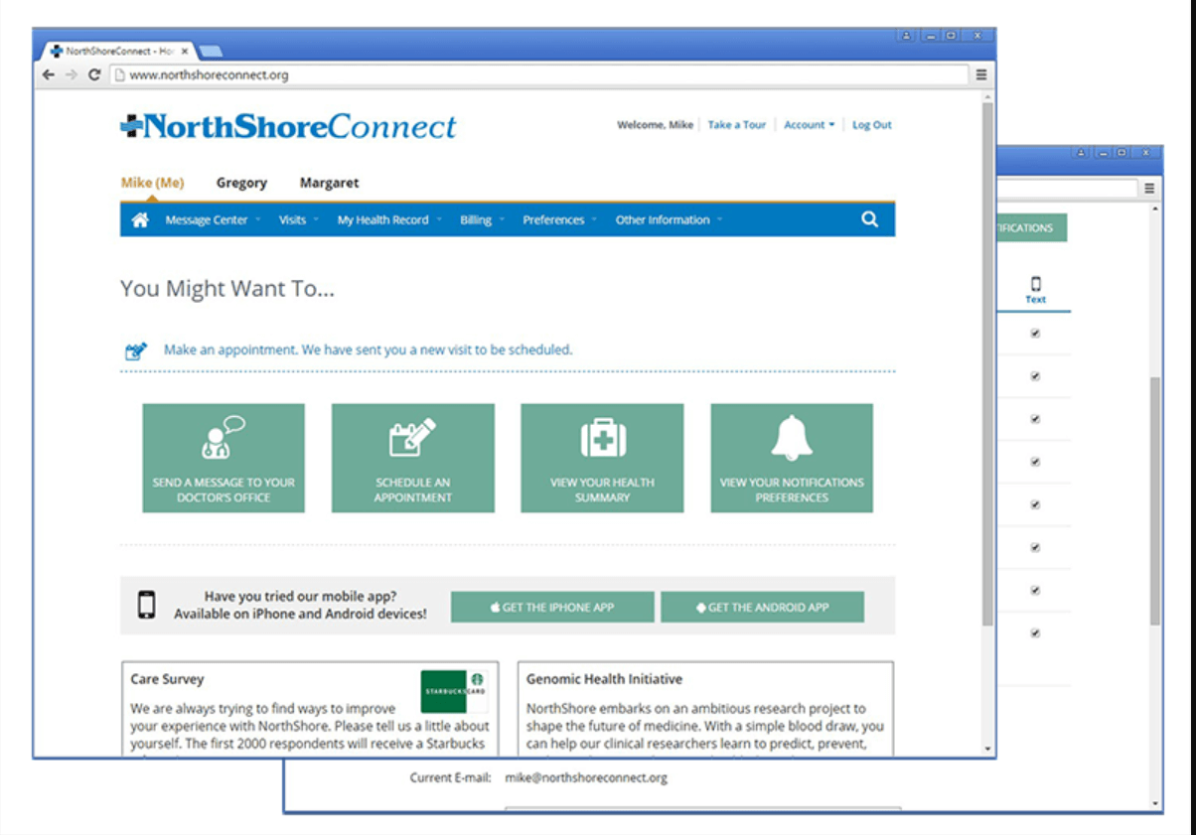
Task: Toggle third Text checkbox in back window
Action: 1035,419
